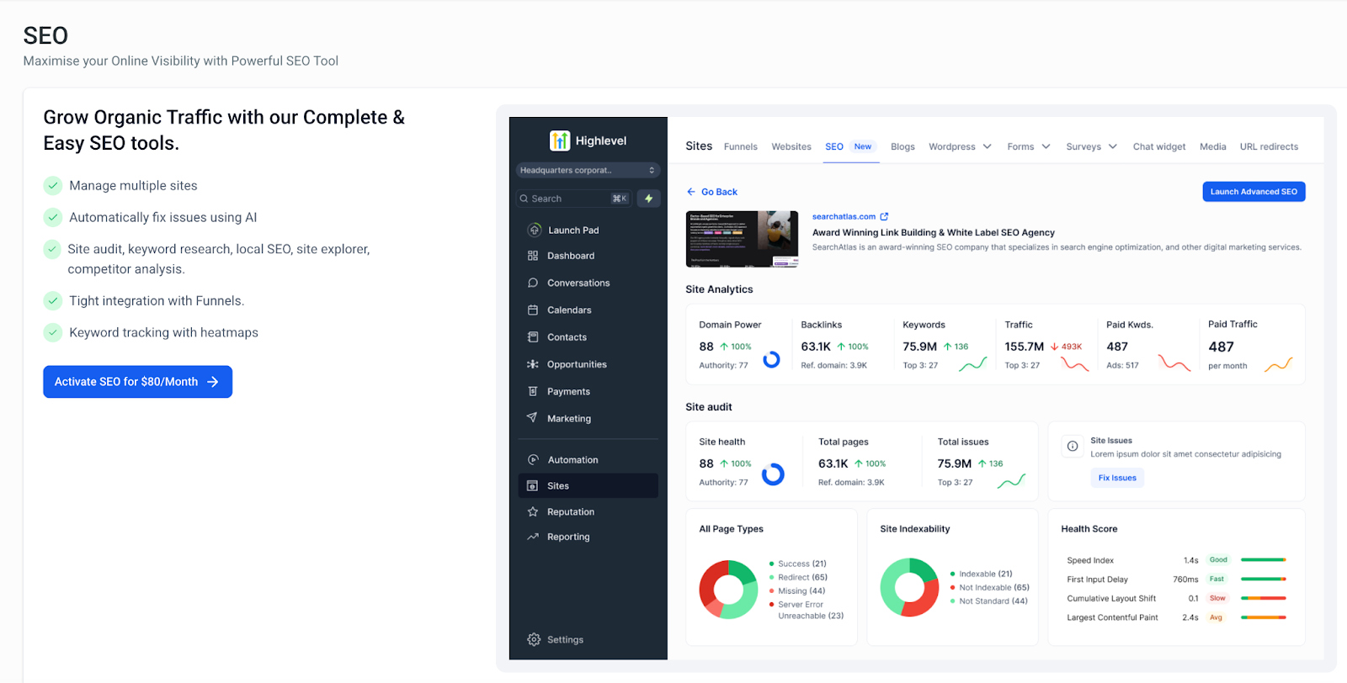The image size is (1347, 683).
Task: Click the Site health circular progress ring
Action: [x=773, y=474]
